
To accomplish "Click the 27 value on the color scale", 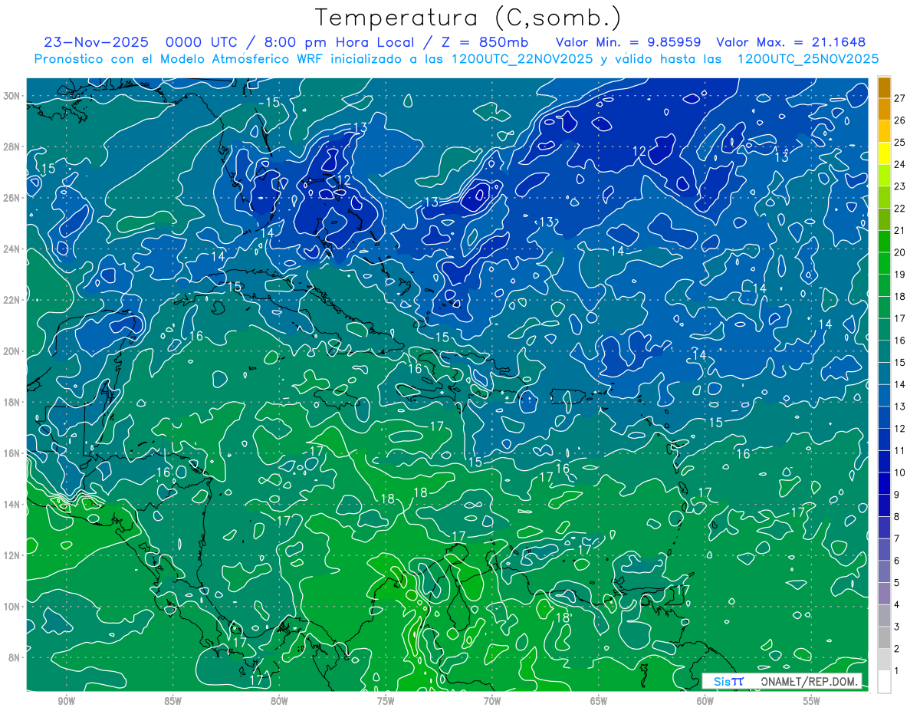I will point(900,97).
